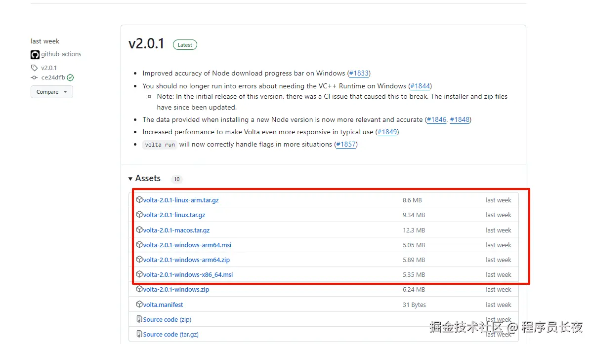Open the v2.0.1 release title
Viewport: 593px width, 344px height.
146,44
